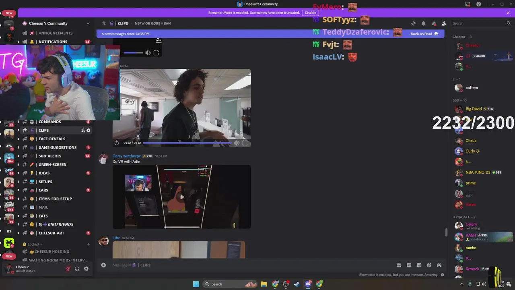
Task: Open the Cheesur's Community server menu
Action: point(56,23)
